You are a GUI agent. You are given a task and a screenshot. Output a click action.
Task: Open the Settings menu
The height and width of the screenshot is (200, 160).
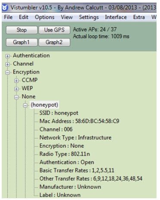click(x=89, y=17)
